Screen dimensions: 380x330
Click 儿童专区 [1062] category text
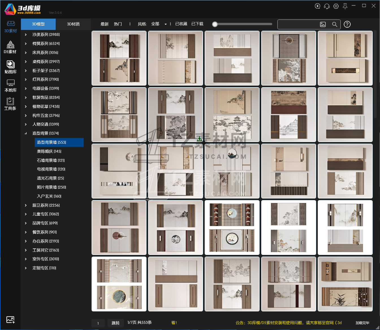46,214
